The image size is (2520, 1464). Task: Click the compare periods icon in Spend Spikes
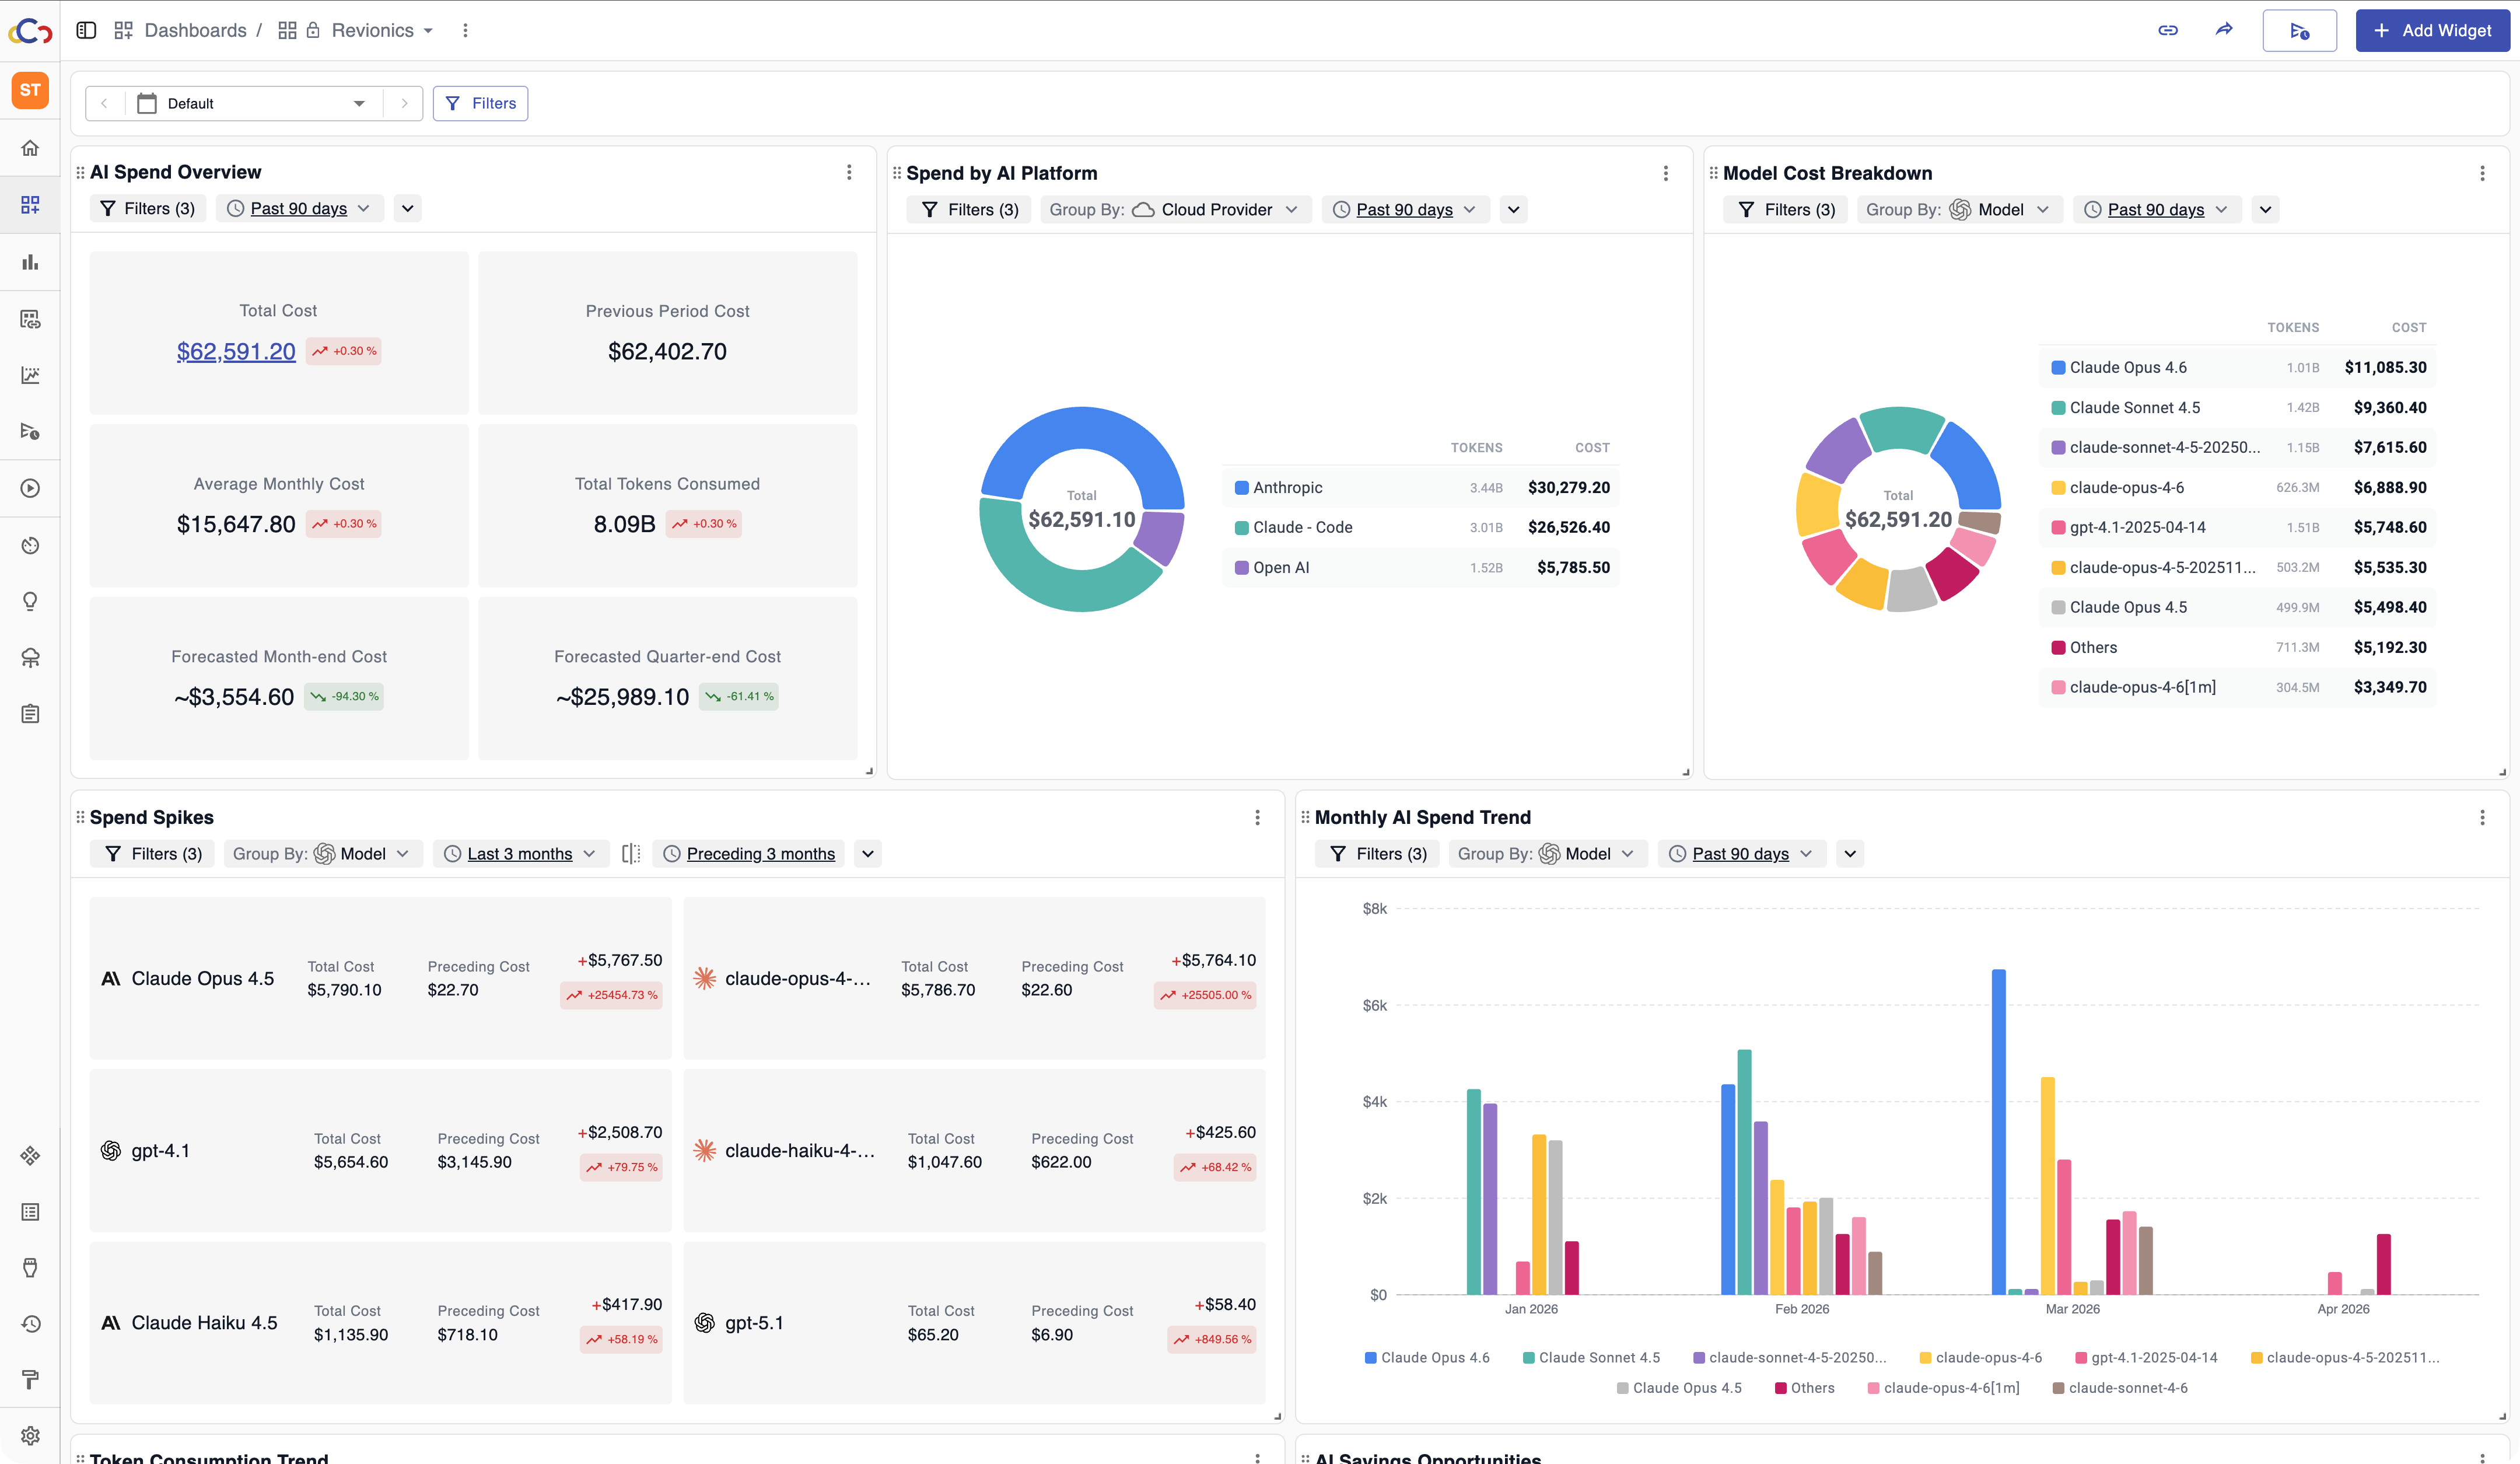click(630, 853)
